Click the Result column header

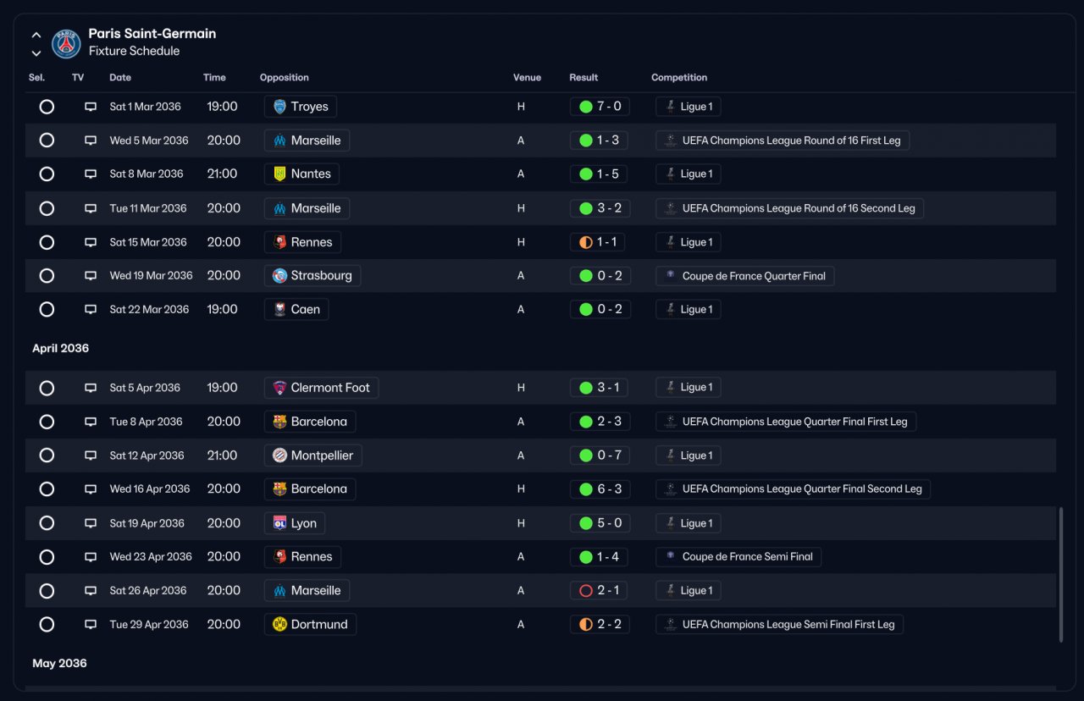(x=583, y=77)
